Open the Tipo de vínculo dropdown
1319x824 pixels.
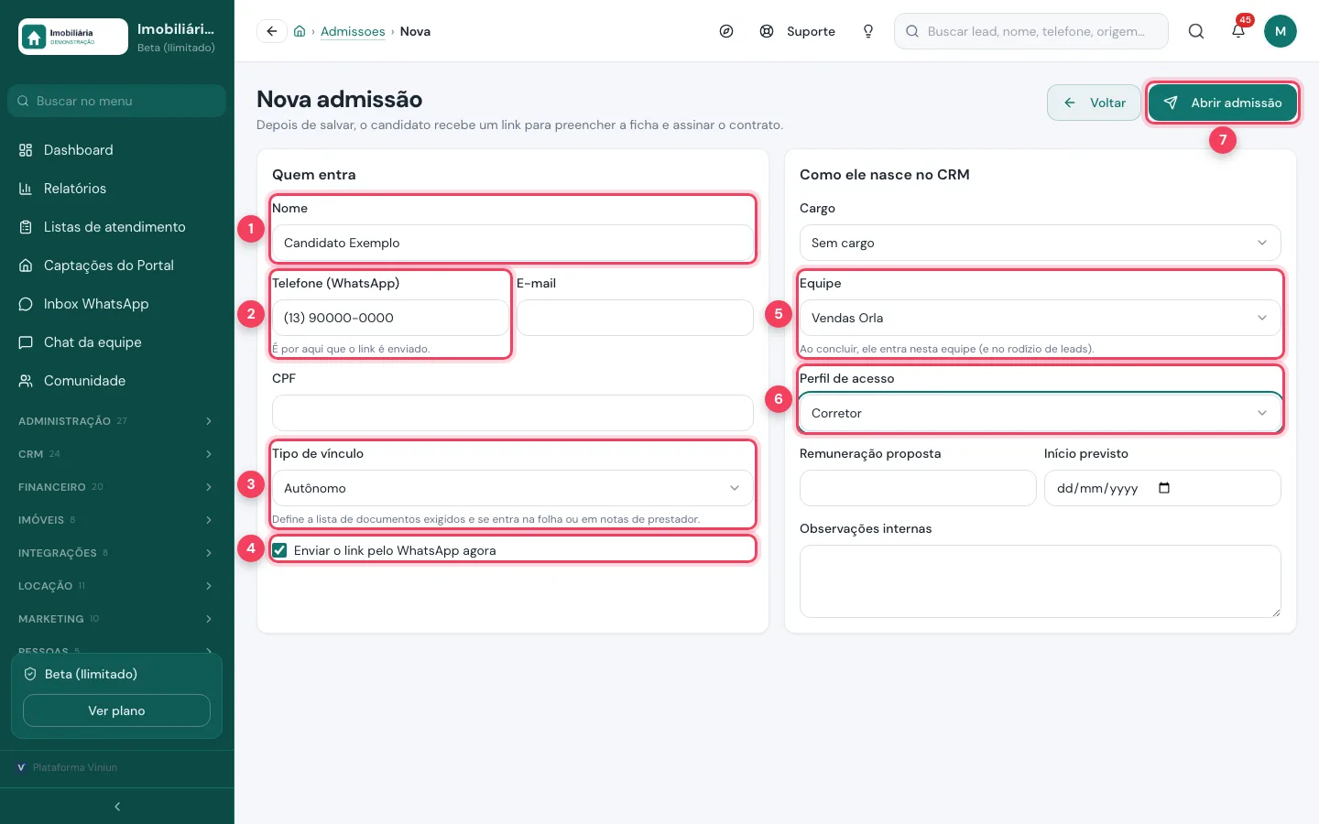[513, 488]
